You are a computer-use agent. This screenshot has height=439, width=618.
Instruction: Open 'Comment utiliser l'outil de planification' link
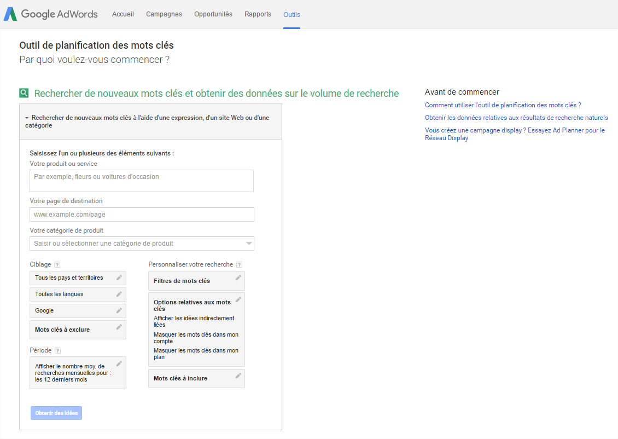503,105
